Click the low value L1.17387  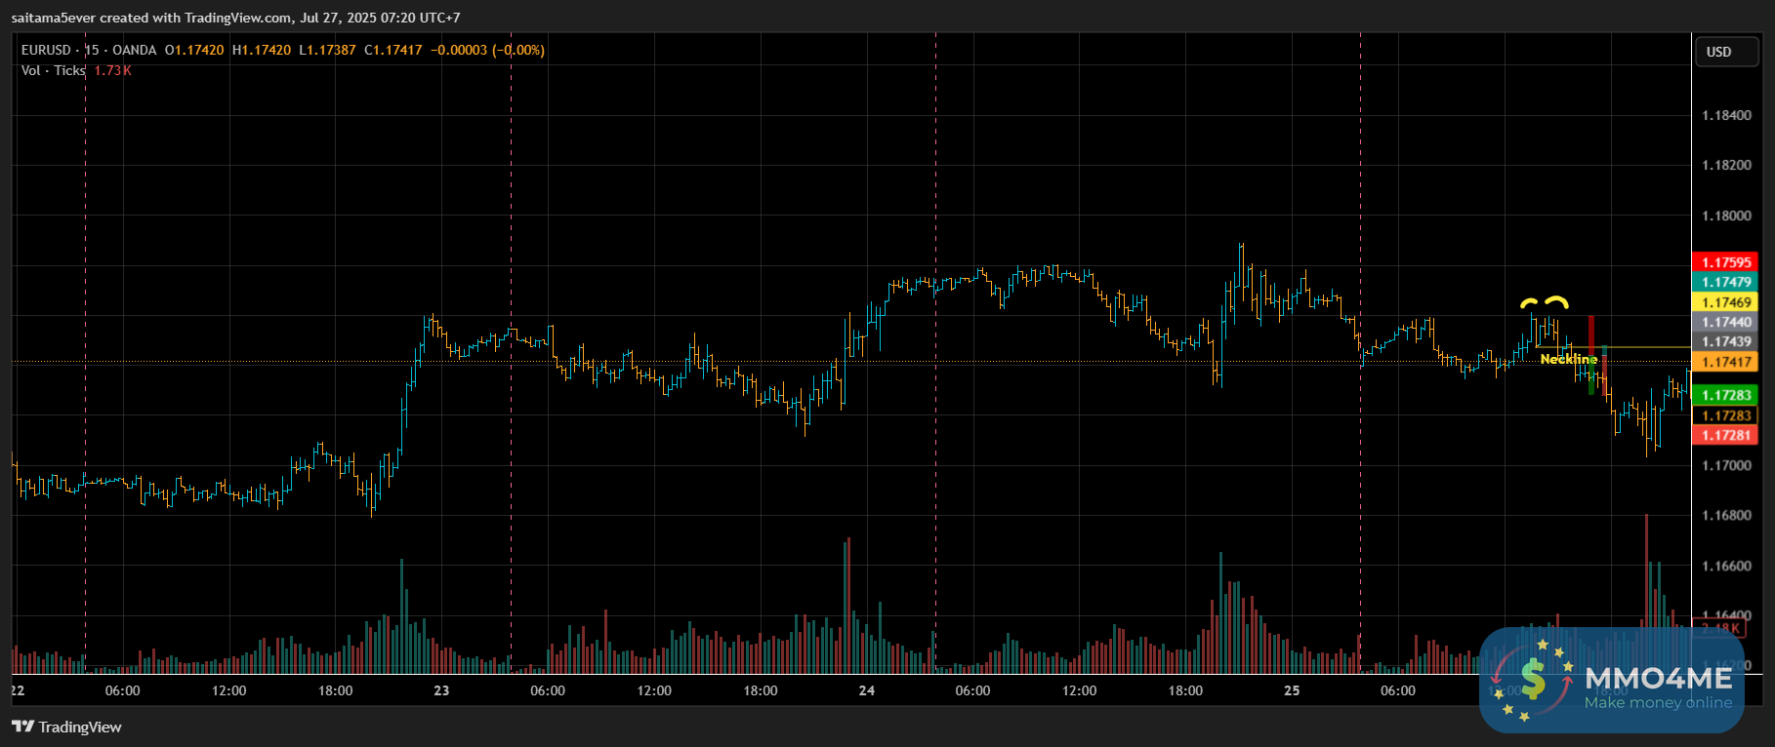pyautogui.click(x=327, y=50)
